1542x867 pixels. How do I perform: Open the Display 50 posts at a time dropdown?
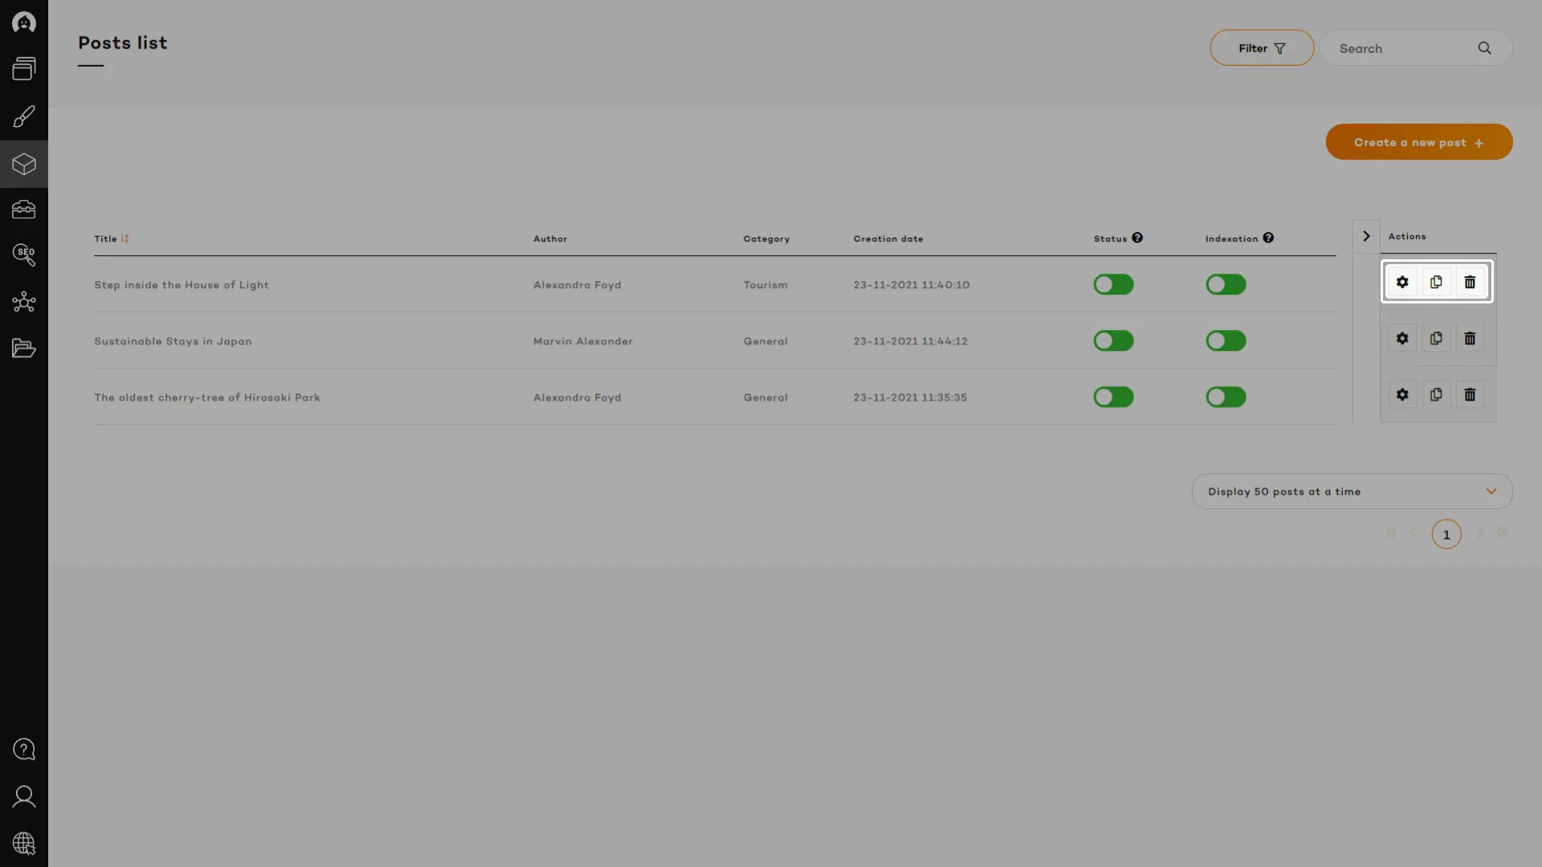(x=1351, y=491)
